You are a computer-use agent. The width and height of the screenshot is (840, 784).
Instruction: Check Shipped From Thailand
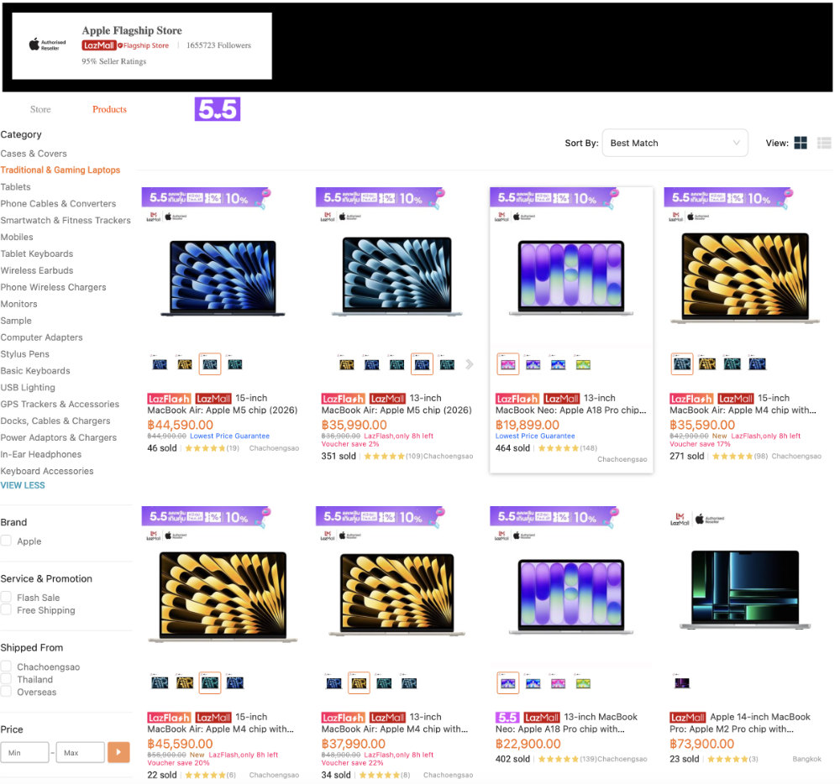pos(6,678)
